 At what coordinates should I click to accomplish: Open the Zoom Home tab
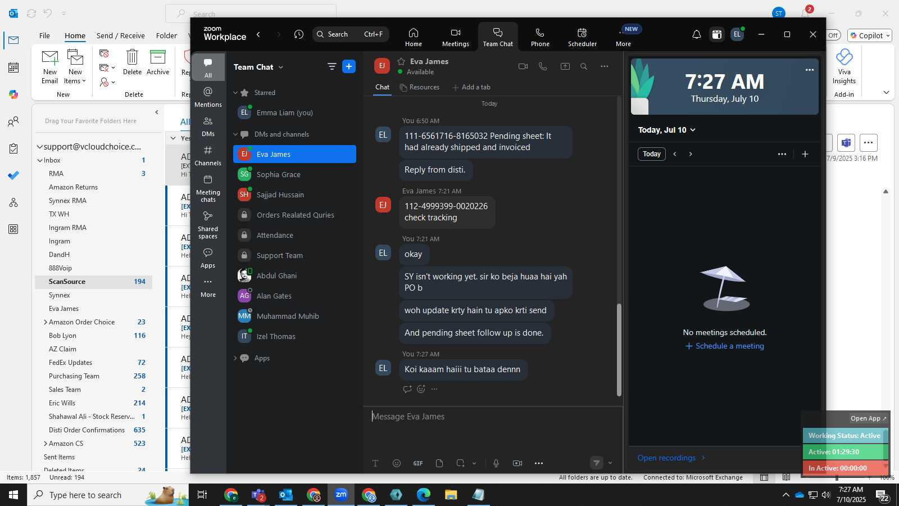414,37
